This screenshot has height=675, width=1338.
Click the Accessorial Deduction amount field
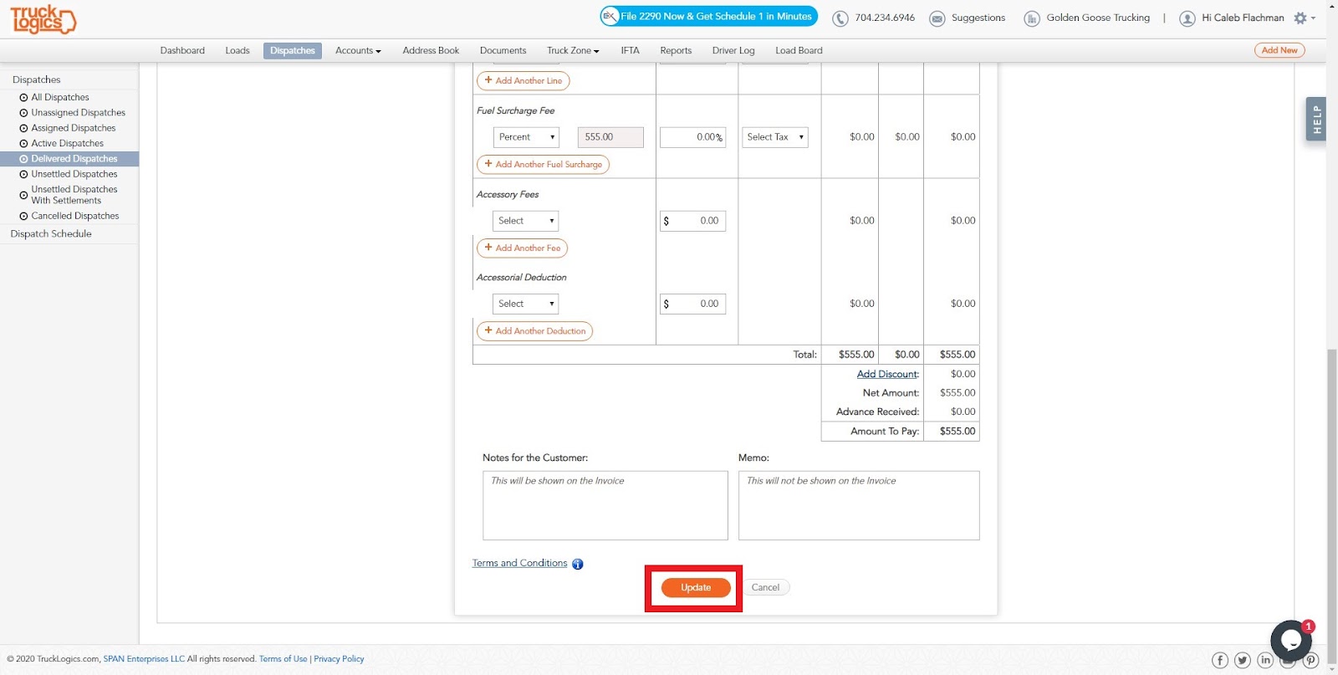(x=692, y=304)
